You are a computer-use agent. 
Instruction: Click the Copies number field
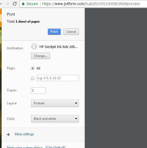point(38,91)
